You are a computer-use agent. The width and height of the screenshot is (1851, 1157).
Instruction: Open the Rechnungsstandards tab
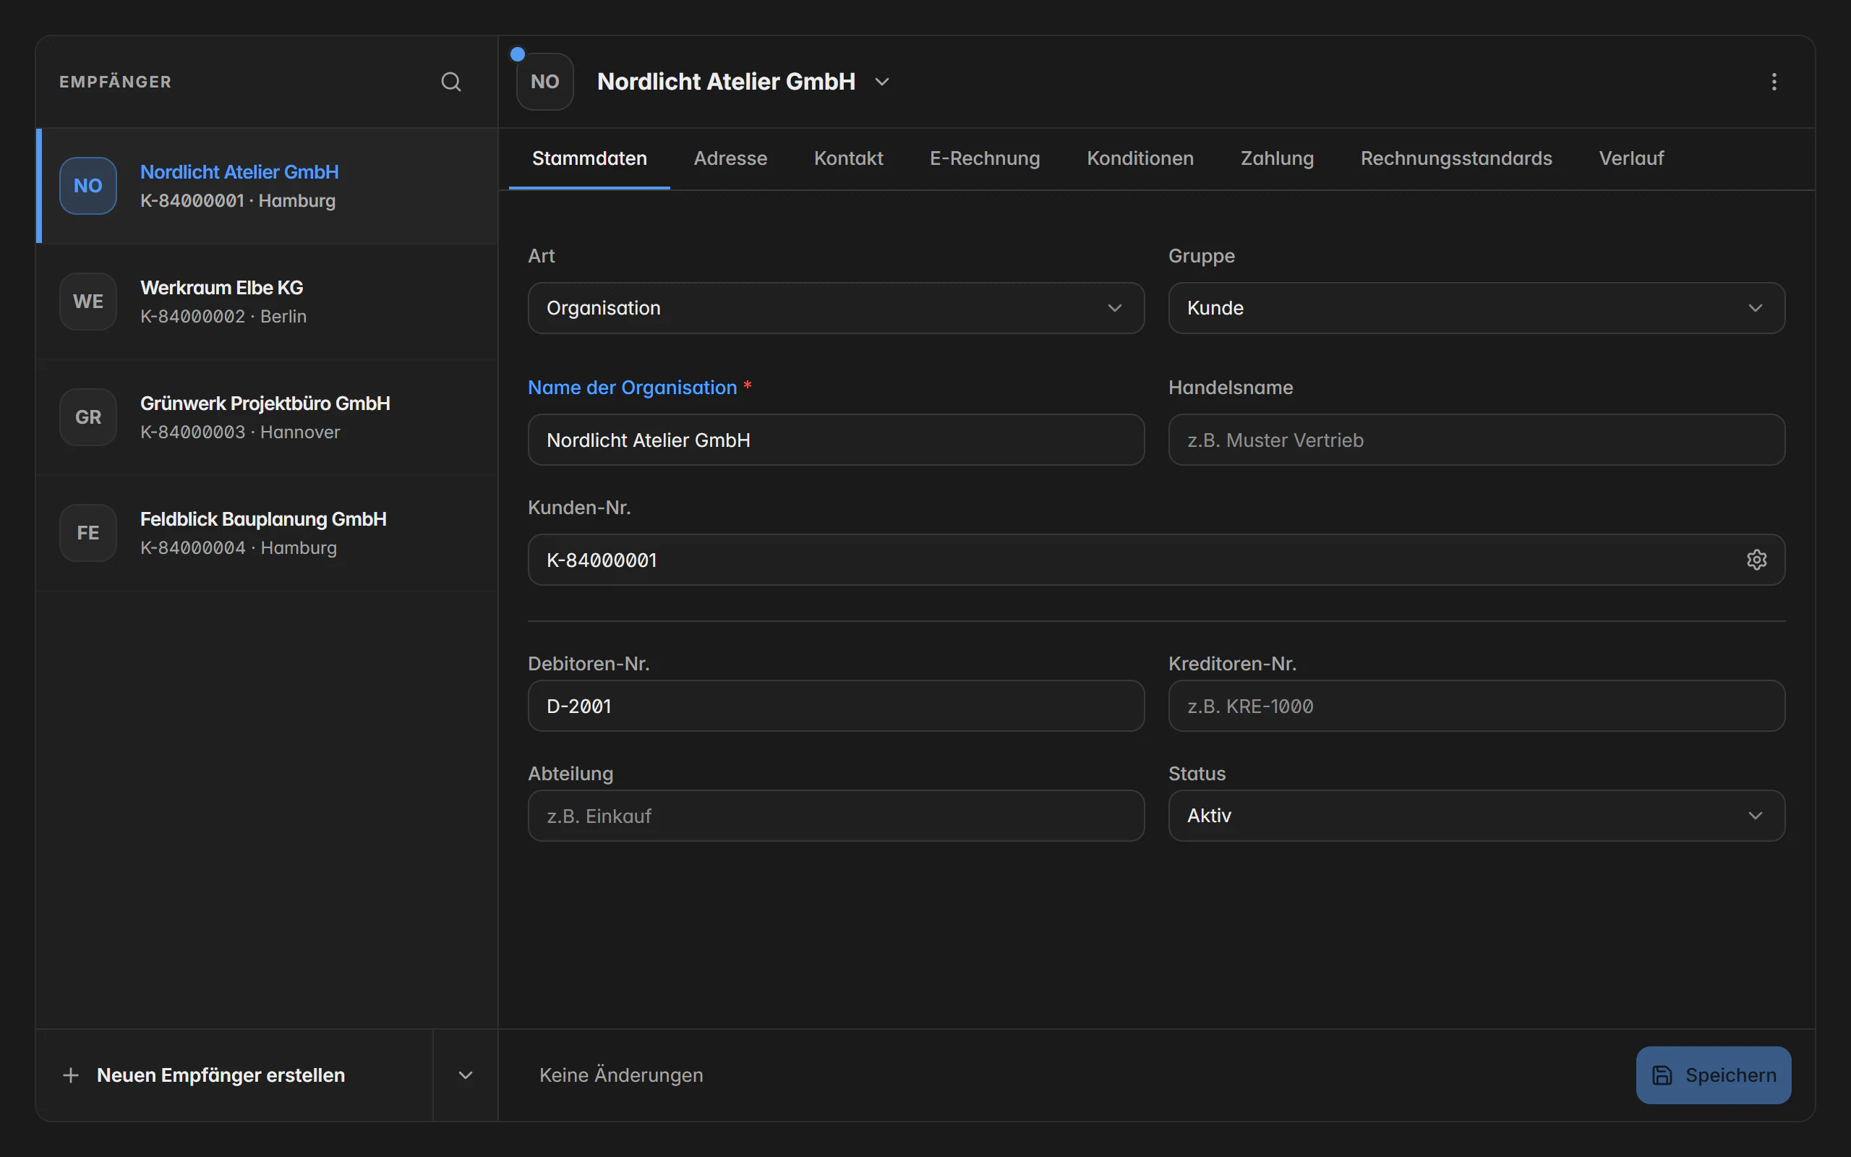tap(1456, 158)
